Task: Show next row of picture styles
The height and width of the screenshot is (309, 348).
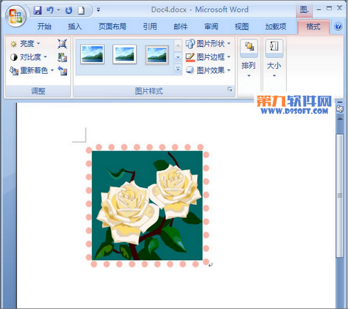Action: [178, 57]
